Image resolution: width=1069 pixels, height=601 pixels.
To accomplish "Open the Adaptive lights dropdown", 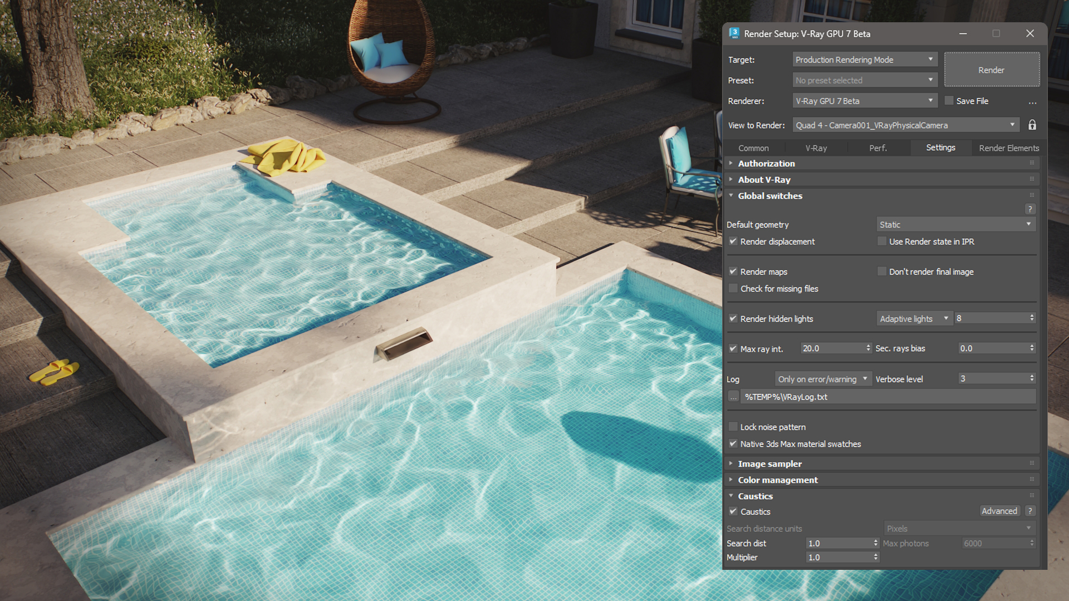I will point(914,318).
